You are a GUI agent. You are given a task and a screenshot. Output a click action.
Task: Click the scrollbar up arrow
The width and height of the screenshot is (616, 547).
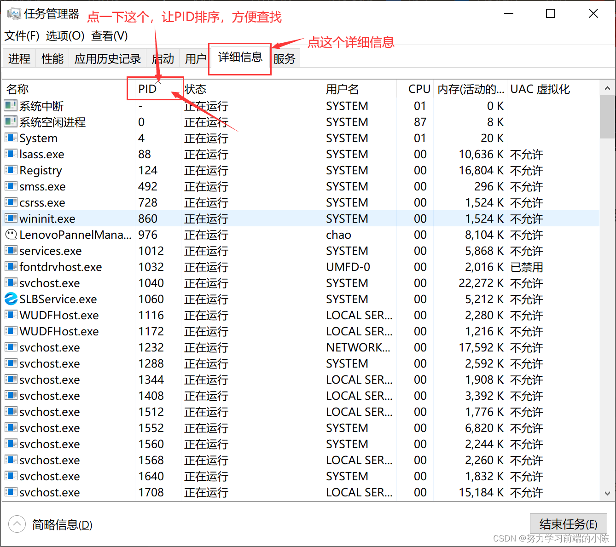pyautogui.click(x=608, y=87)
